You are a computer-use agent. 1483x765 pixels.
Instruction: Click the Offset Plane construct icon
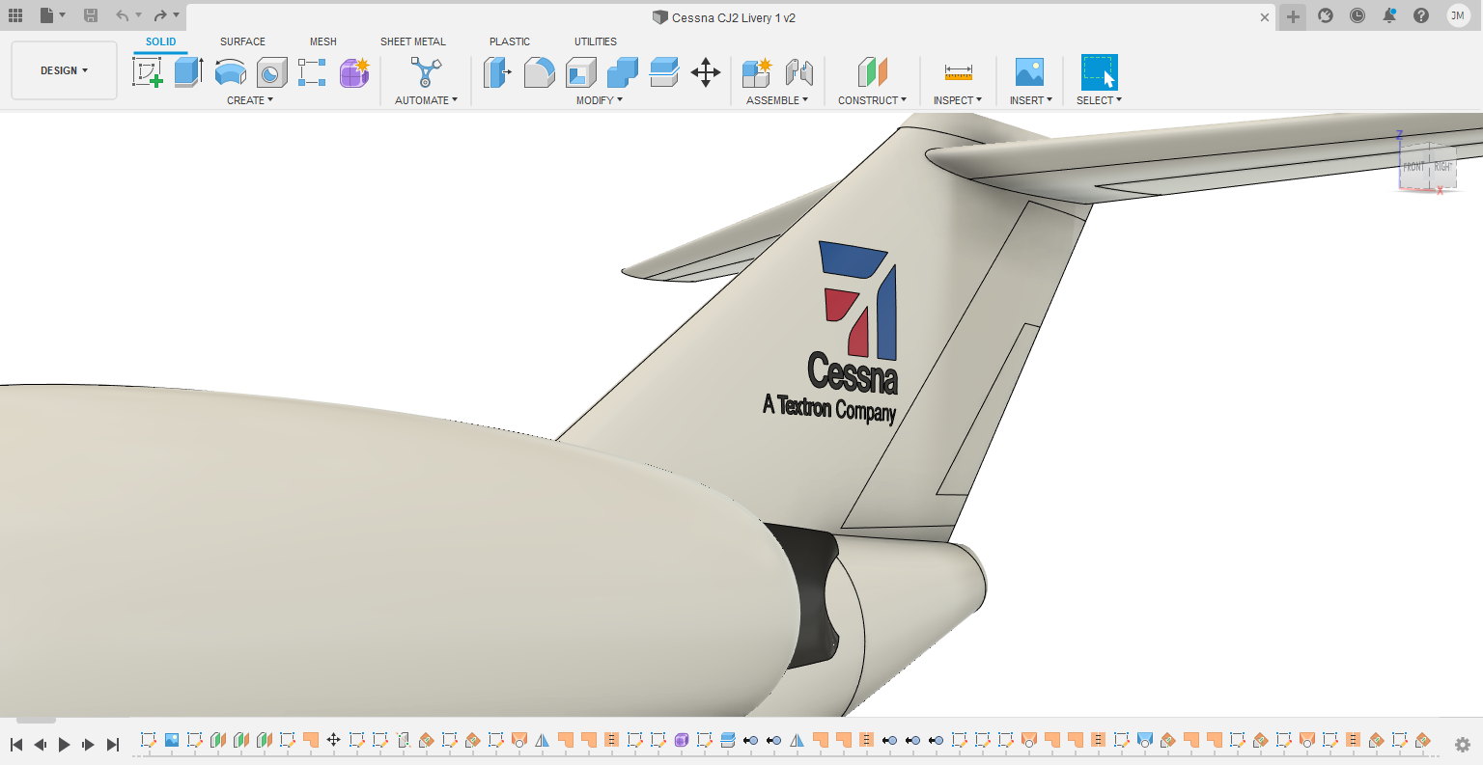click(x=873, y=72)
